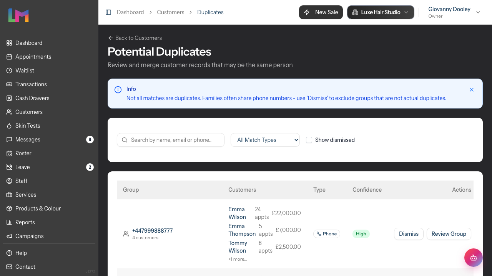Open the Campaigns megaphone icon
Viewport: 492px width, 276px height.
click(9, 236)
